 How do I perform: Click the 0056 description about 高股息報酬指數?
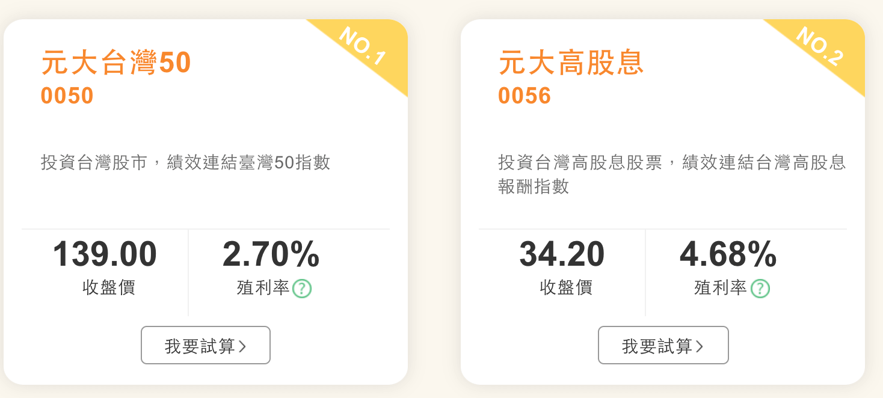tap(672, 174)
